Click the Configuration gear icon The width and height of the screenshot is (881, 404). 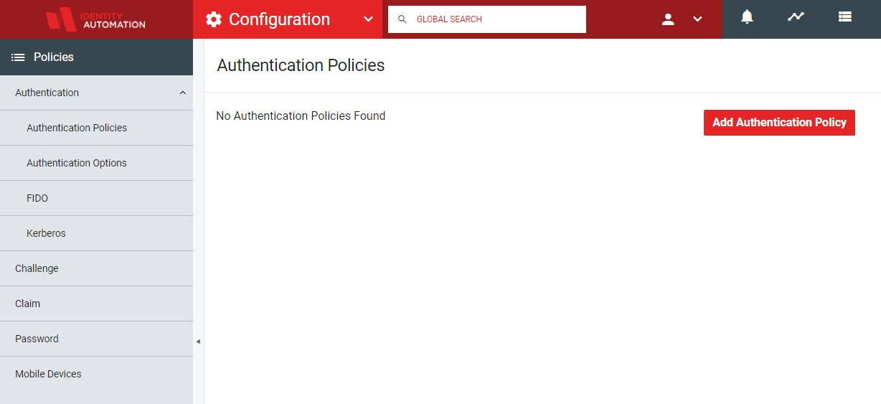(214, 19)
